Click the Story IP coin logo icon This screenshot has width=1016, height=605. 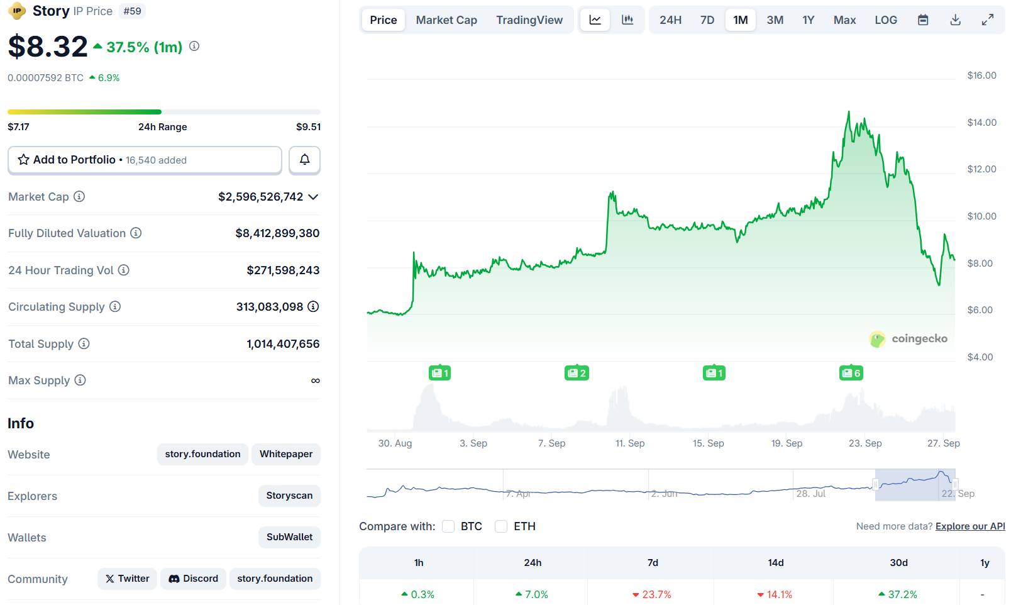click(x=17, y=11)
